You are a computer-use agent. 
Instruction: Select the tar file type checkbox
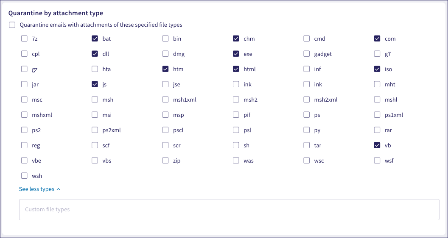(x=307, y=145)
